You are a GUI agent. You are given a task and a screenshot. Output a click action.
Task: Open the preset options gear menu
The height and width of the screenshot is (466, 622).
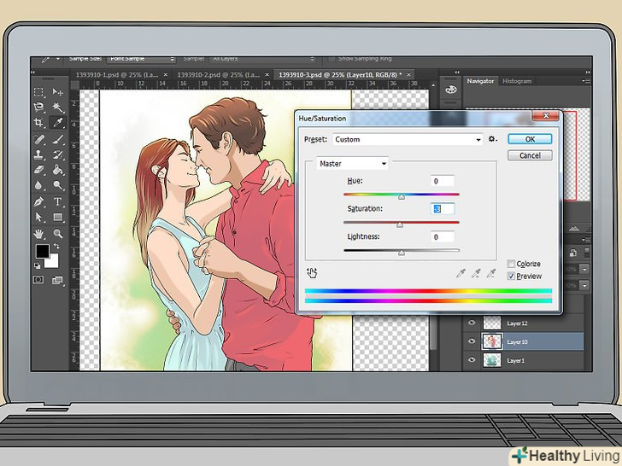pyautogui.click(x=493, y=139)
